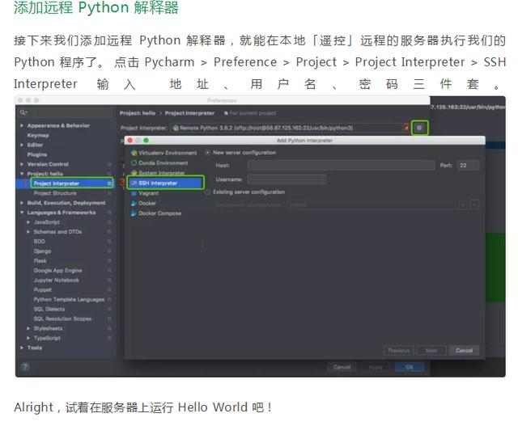Click OK in Preferences window

[x=410, y=367]
